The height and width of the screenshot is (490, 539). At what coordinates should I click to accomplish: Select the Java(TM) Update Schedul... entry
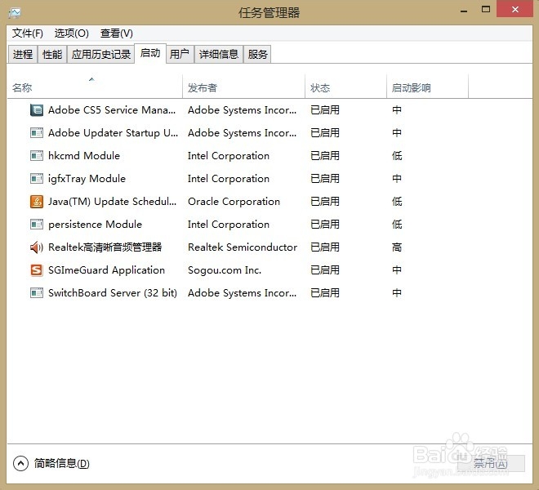113,202
